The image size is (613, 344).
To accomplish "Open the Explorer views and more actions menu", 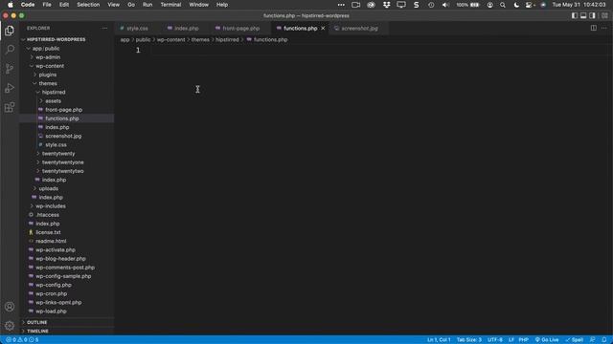I will pyautogui.click(x=104, y=28).
